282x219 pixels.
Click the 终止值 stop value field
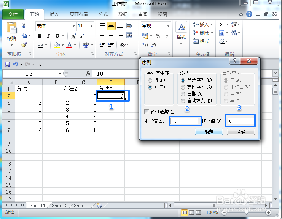tap(241, 121)
